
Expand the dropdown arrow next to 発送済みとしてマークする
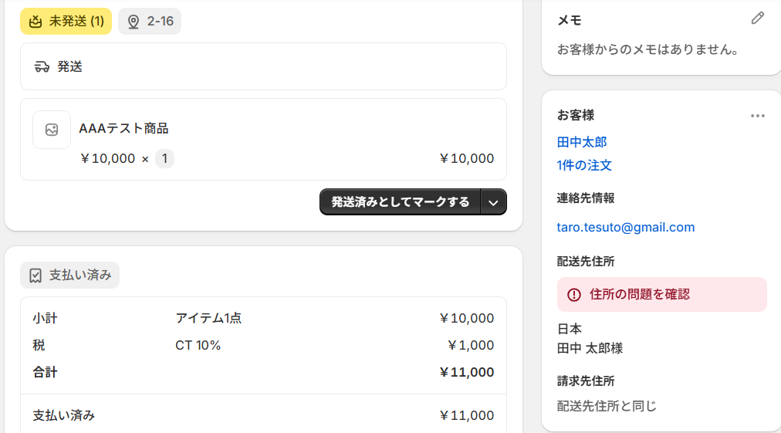(493, 202)
